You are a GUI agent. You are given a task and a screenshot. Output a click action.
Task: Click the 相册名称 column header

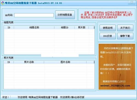pos(34,27)
